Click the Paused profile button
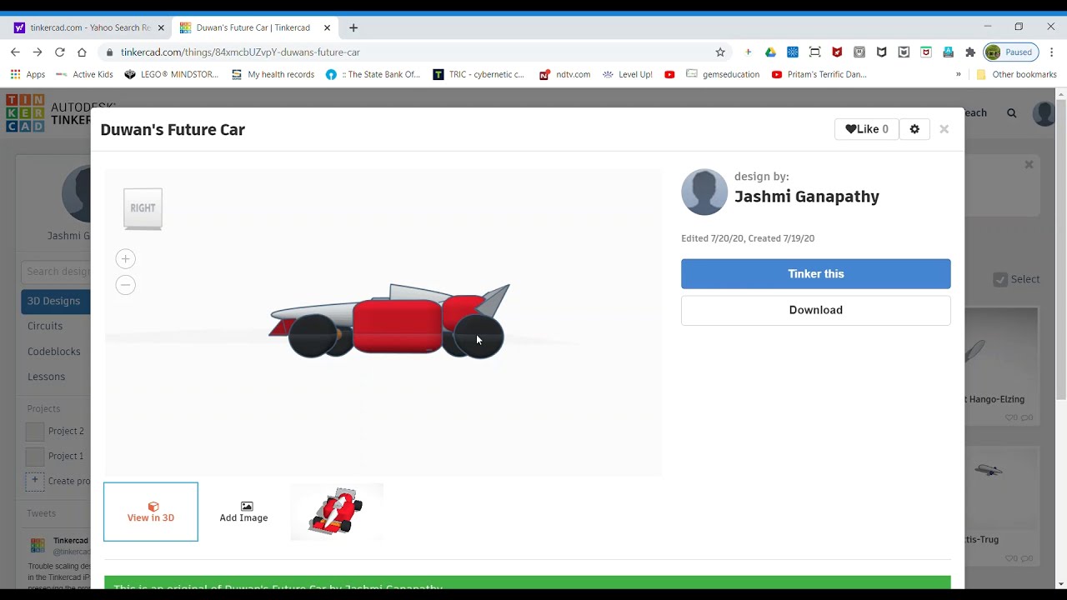This screenshot has width=1067, height=600. coord(1010,52)
